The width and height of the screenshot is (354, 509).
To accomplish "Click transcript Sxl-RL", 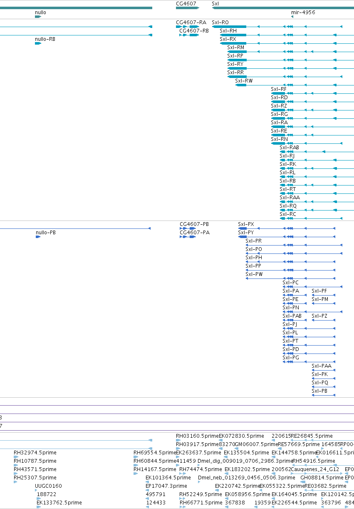I will tap(287, 173).
